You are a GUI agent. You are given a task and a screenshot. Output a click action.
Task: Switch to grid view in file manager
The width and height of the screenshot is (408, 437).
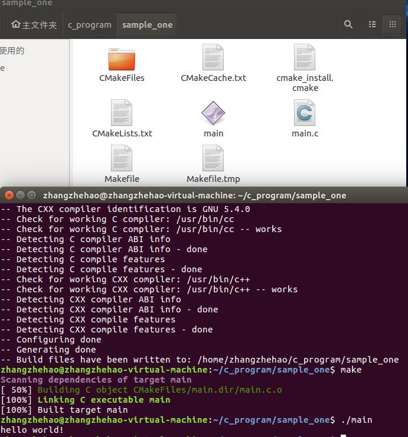[x=393, y=25]
